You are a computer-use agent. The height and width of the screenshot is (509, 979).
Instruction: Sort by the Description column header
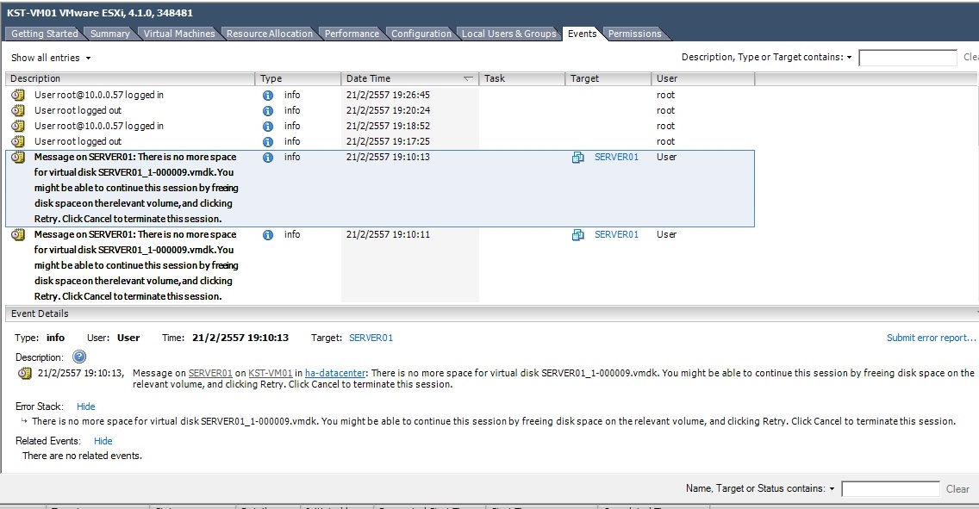(x=130, y=78)
